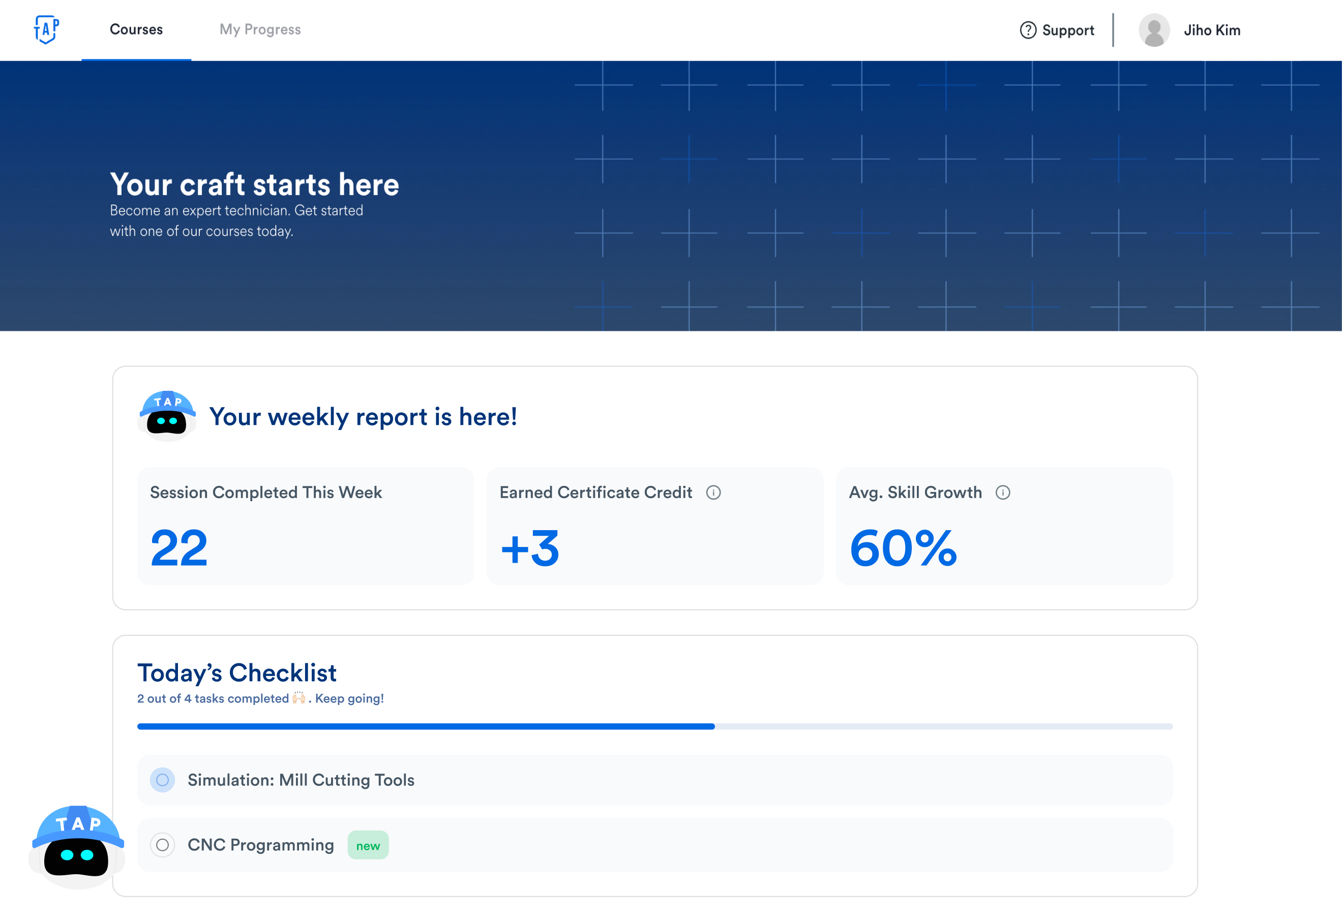The height and width of the screenshot is (920, 1342).
Task: Switch to the My Progress tab
Action: (260, 29)
